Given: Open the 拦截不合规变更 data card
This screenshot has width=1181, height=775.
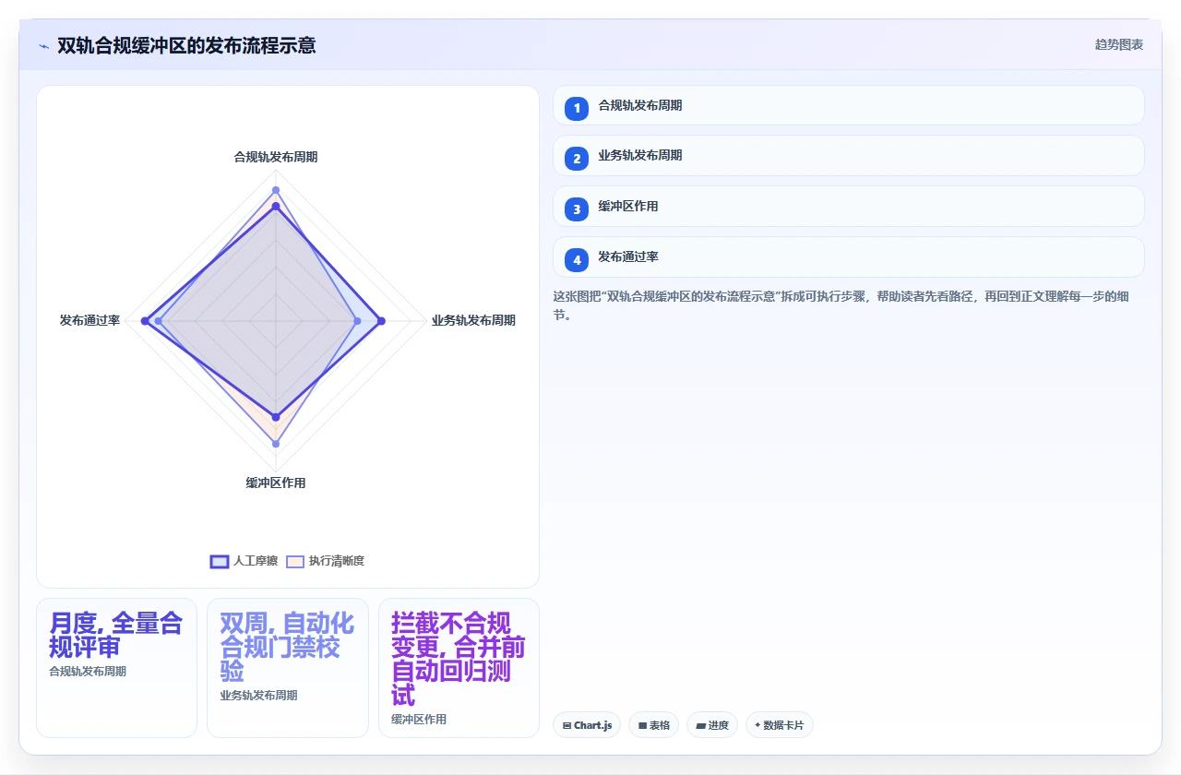Looking at the screenshot, I should [459, 668].
